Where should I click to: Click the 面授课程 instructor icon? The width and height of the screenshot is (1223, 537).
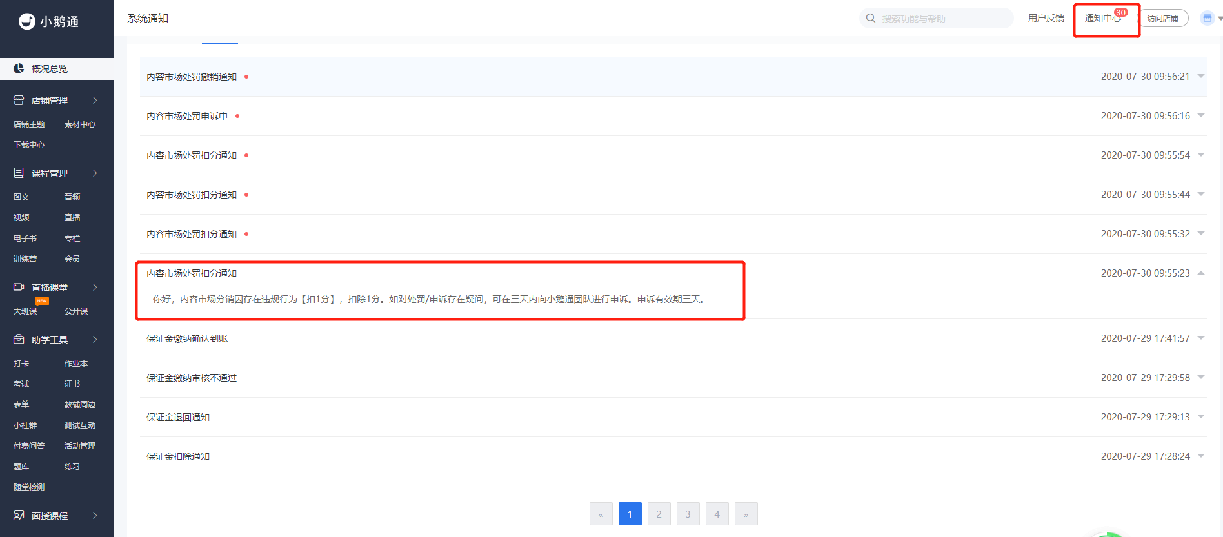[19, 515]
